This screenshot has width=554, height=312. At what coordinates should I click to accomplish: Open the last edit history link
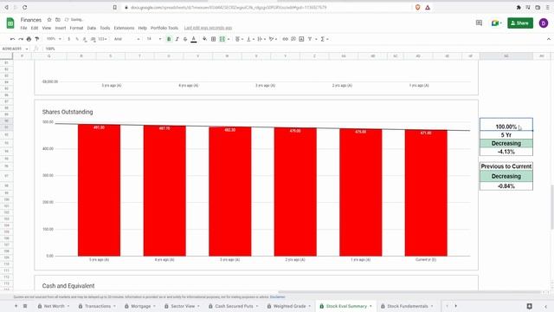(208, 28)
